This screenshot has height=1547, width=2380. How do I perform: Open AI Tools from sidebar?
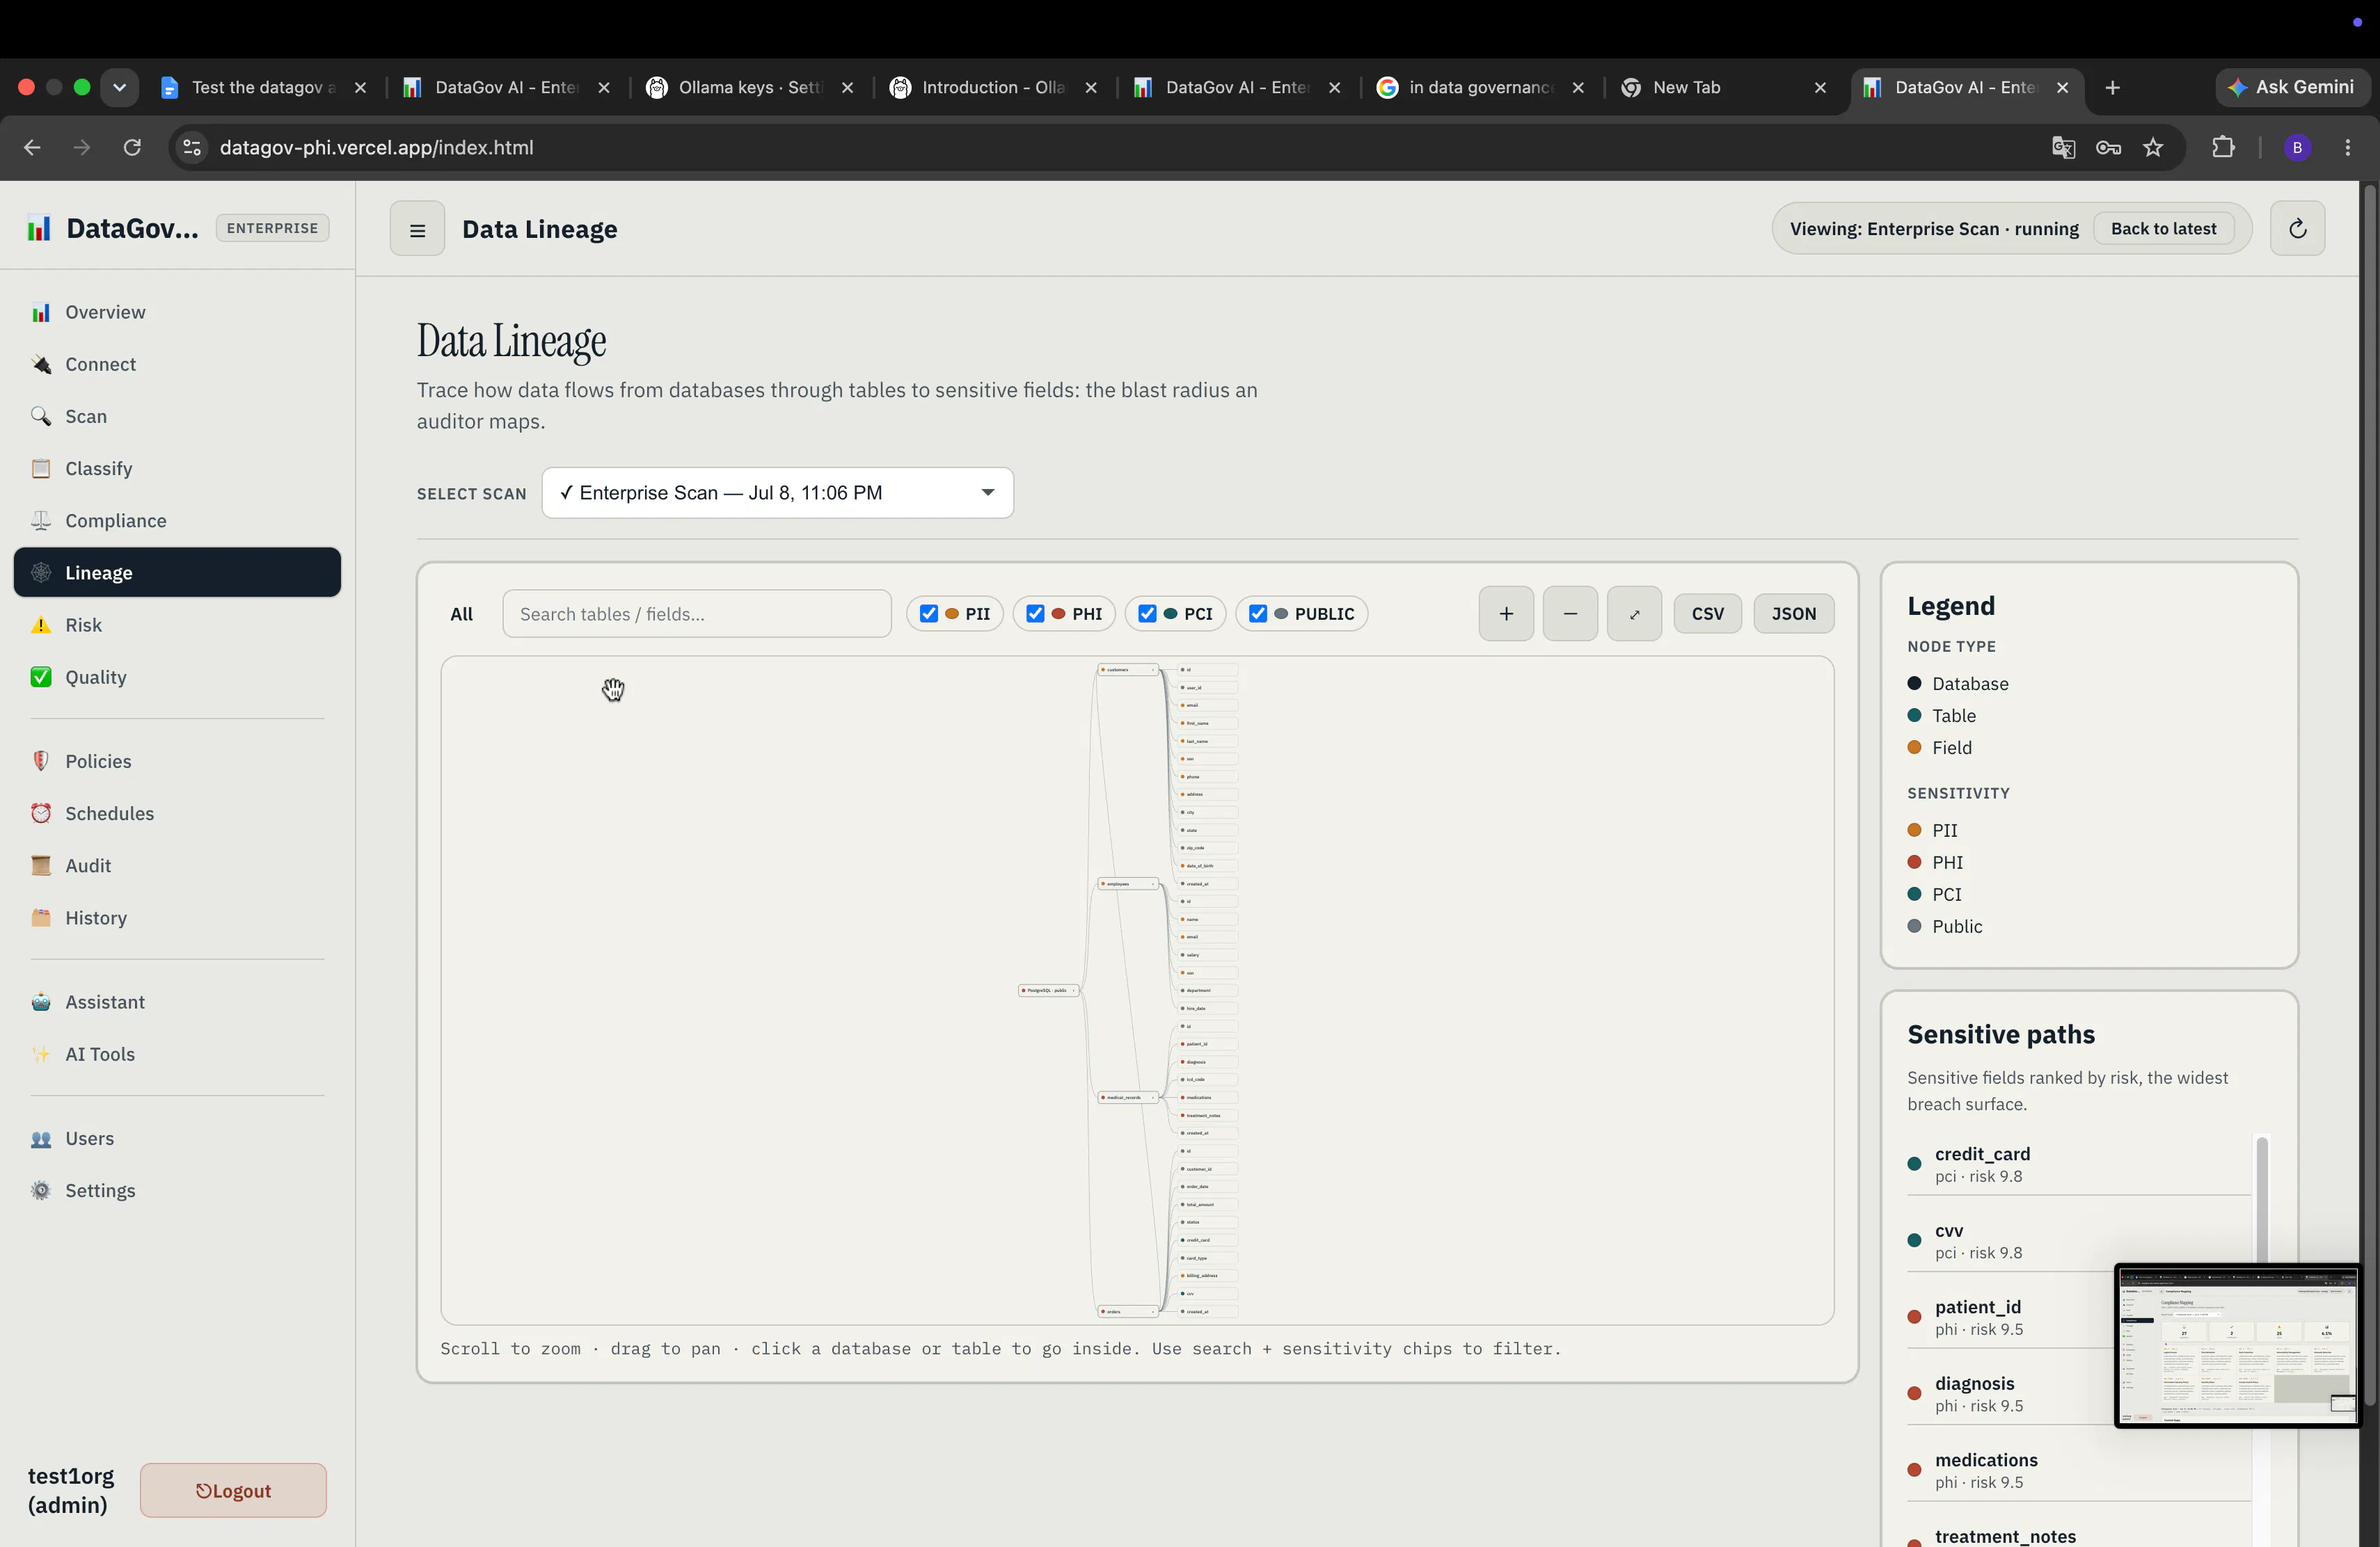tap(177, 1053)
